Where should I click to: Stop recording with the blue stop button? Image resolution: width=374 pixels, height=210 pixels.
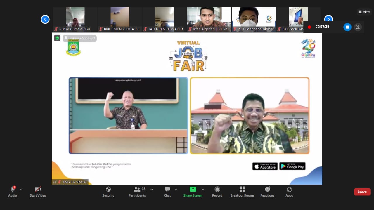click(347, 27)
